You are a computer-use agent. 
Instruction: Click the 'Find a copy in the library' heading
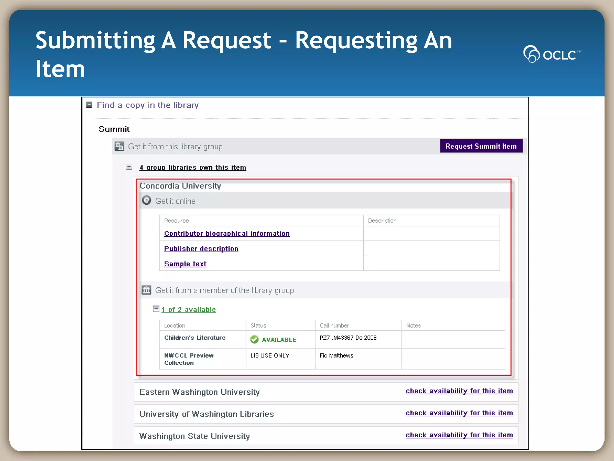pyautogui.click(x=148, y=105)
